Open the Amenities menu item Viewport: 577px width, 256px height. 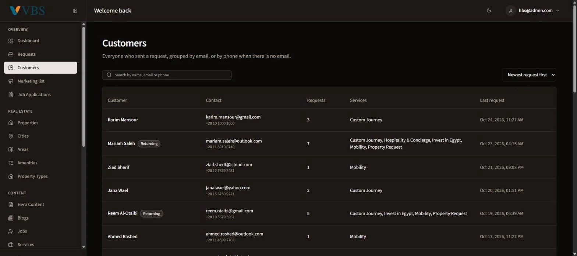40,163
